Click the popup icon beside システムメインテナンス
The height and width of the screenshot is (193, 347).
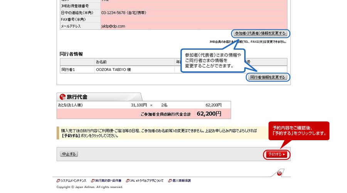pyautogui.click(x=58, y=181)
